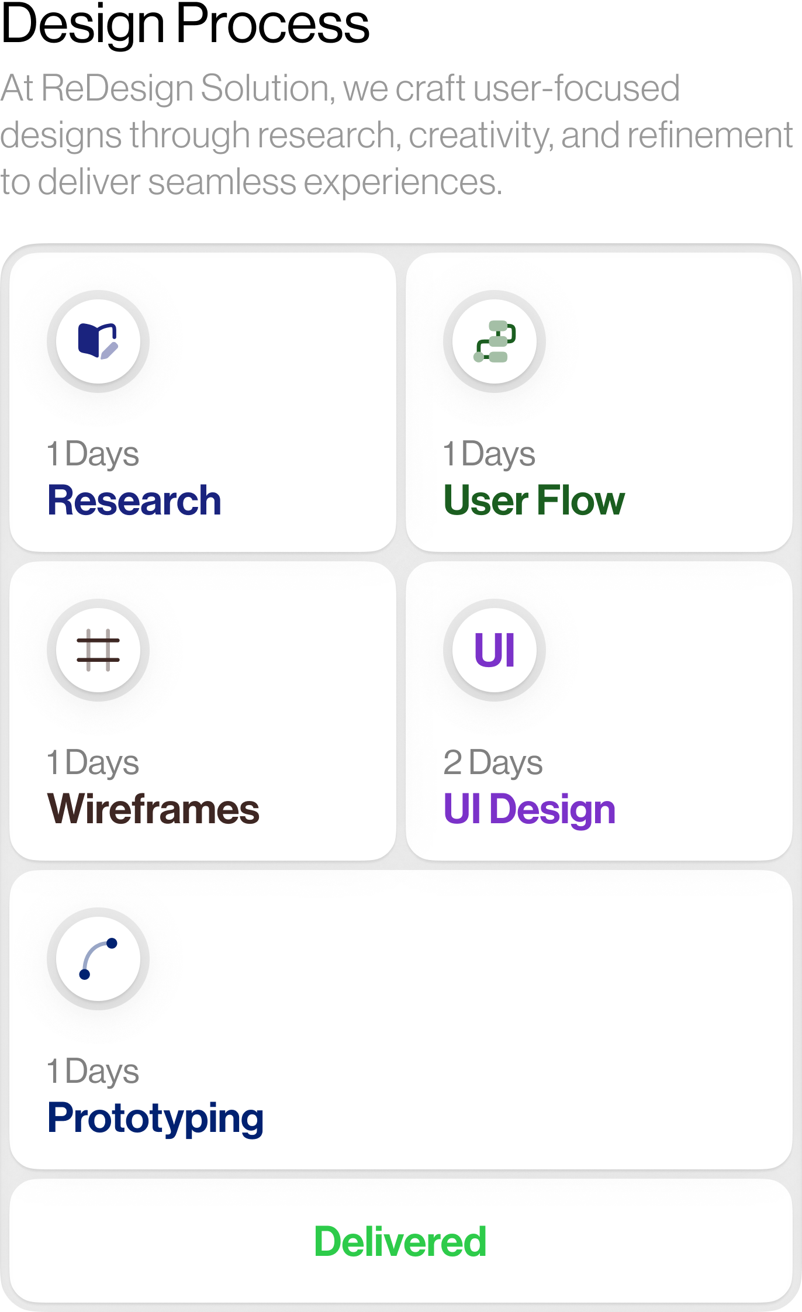Click 1 Days label above Prototyping
The width and height of the screenshot is (802, 1312).
coord(94,1072)
